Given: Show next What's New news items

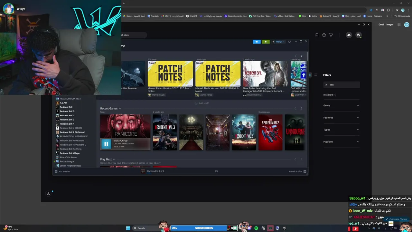Looking at the screenshot, I should pyautogui.click(x=301, y=56).
